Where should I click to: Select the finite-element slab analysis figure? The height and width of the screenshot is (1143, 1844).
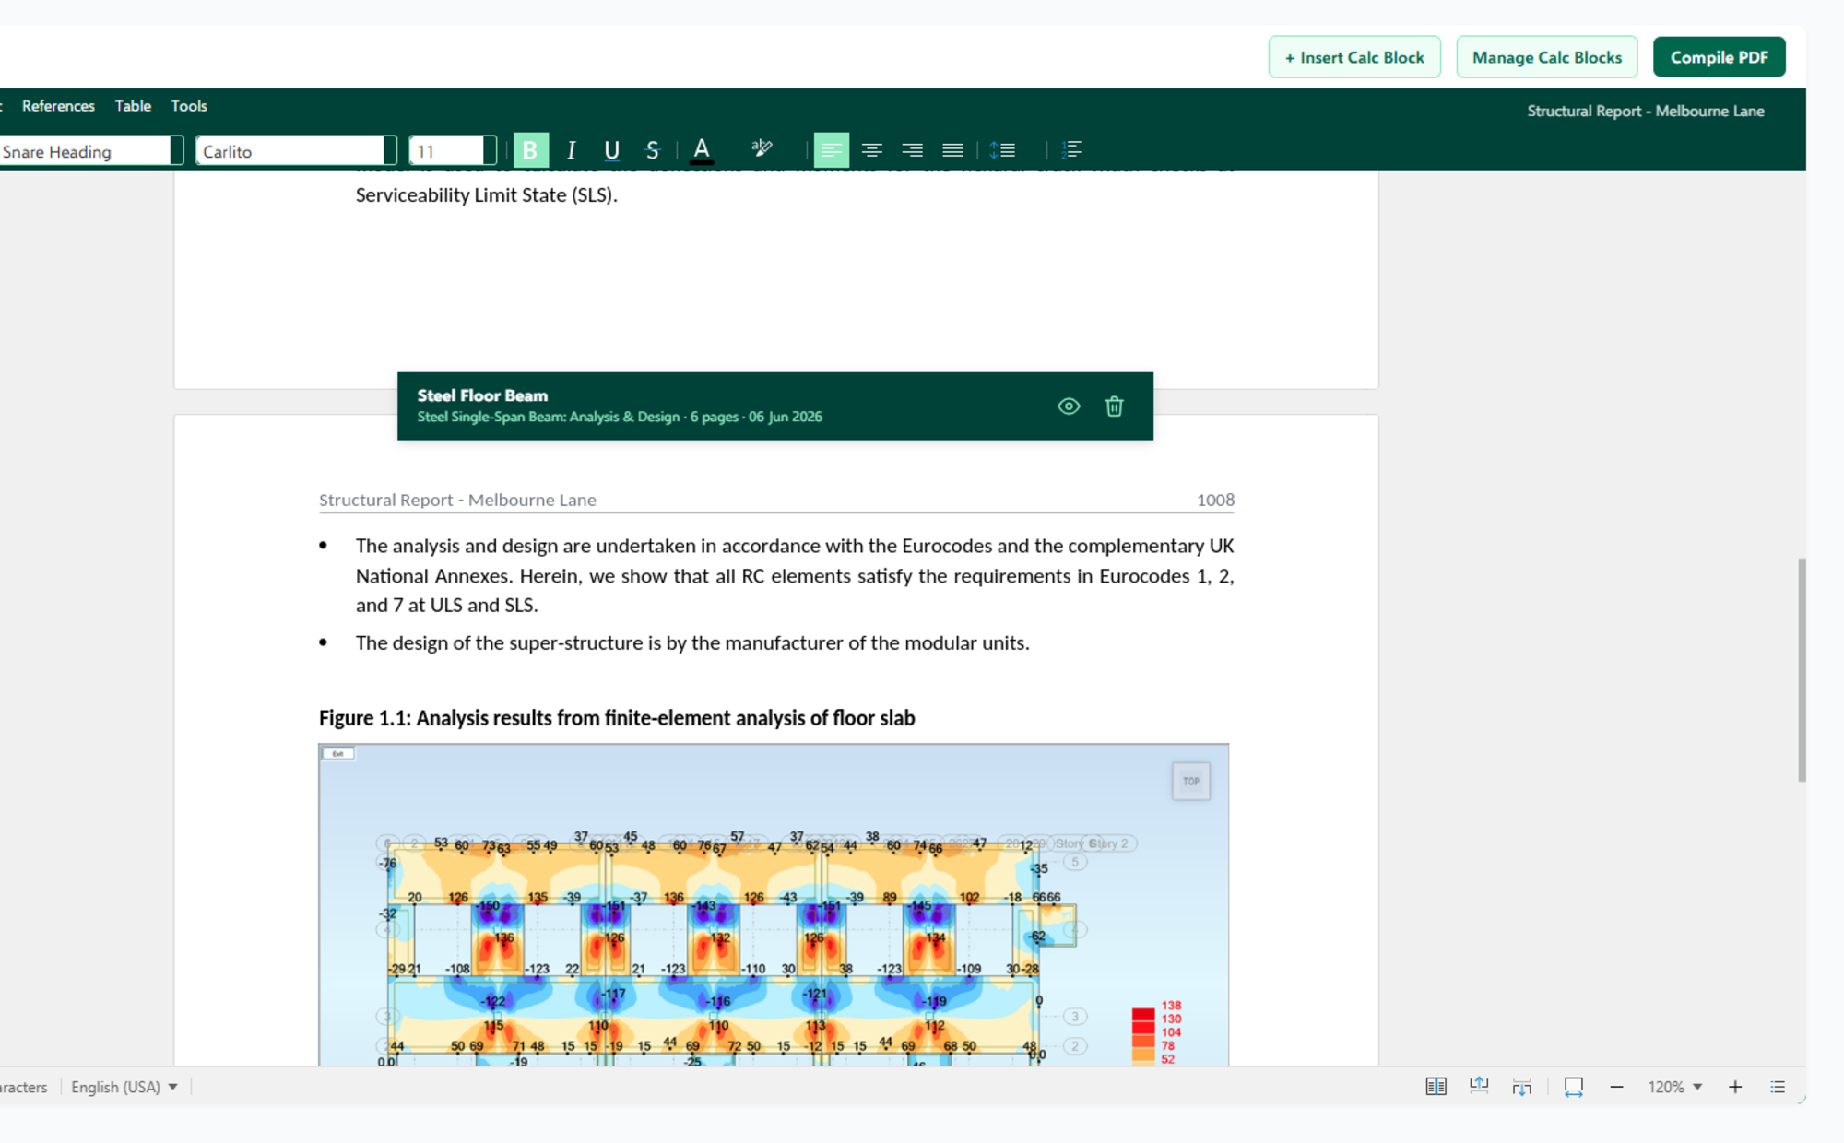click(774, 905)
